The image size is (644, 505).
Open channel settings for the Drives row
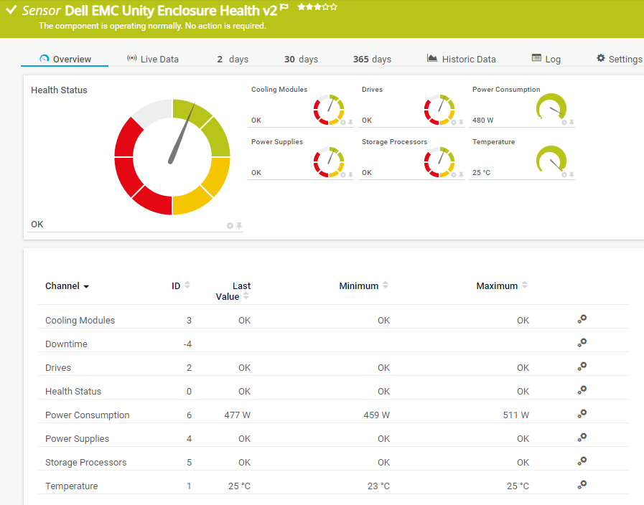(582, 367)
